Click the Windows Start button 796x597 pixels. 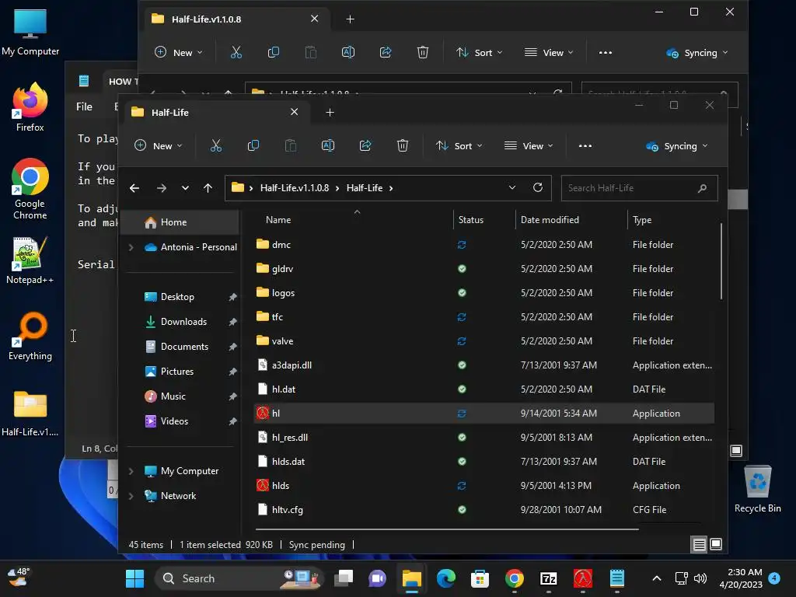135,578
